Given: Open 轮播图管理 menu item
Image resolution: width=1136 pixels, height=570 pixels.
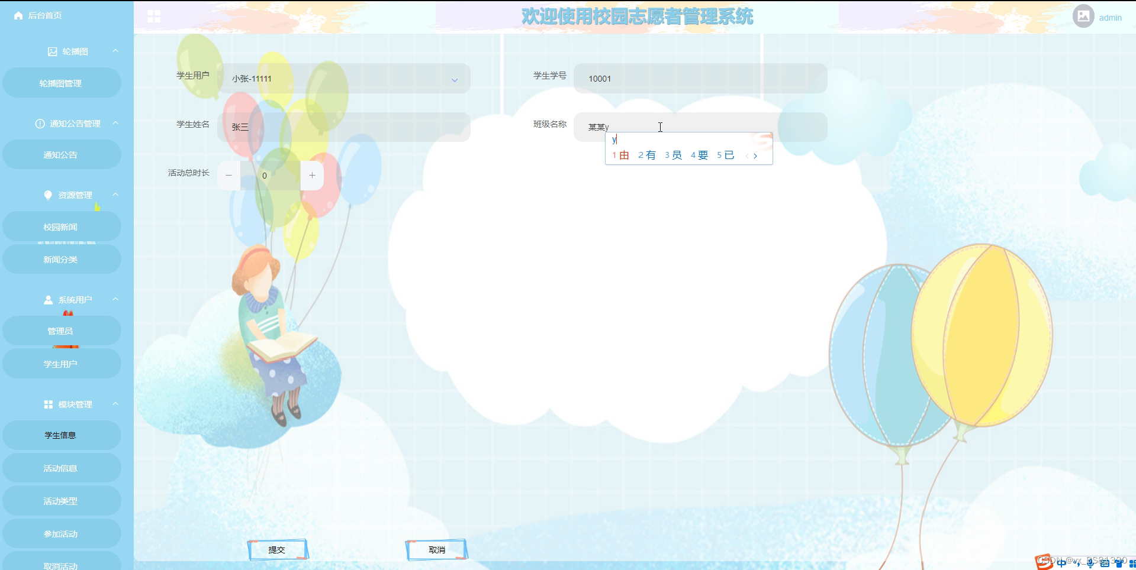Looking at the screenshot, I should (x=62, y=83).
